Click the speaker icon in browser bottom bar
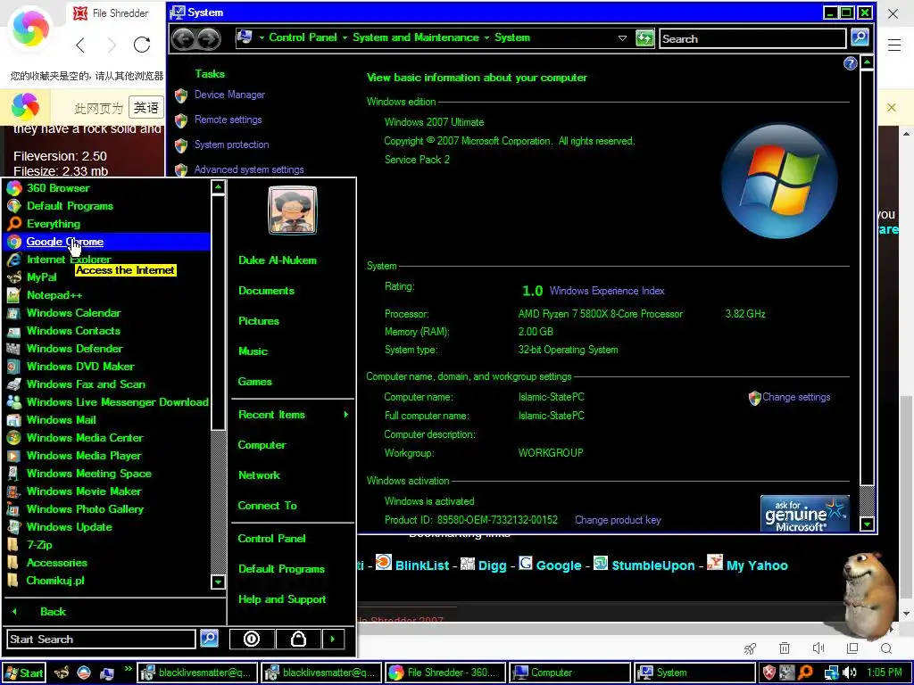 (x=818, y=648)
